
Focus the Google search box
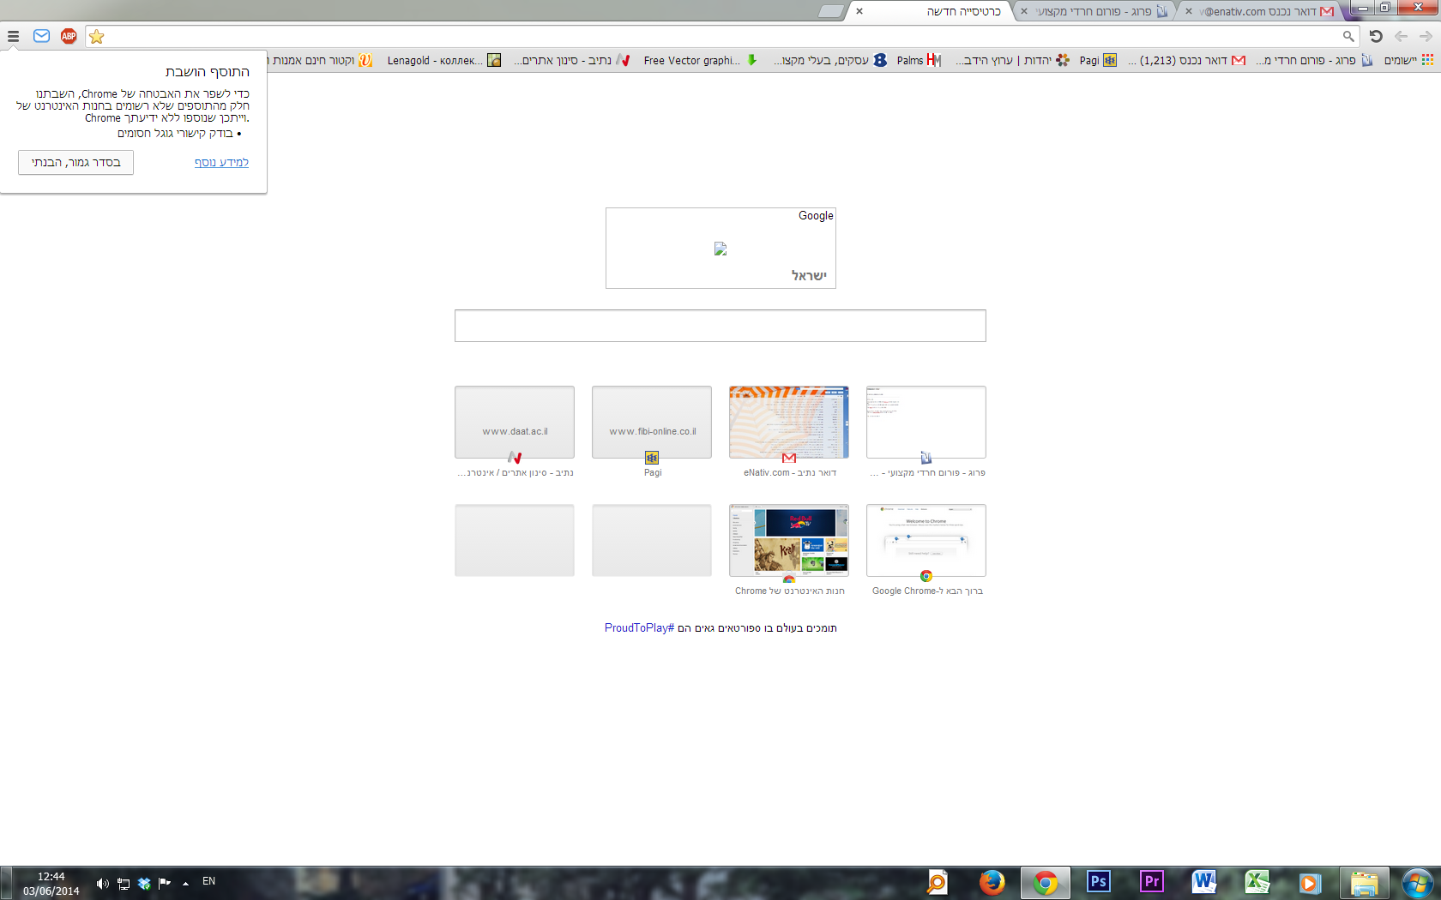pos(720,326)
